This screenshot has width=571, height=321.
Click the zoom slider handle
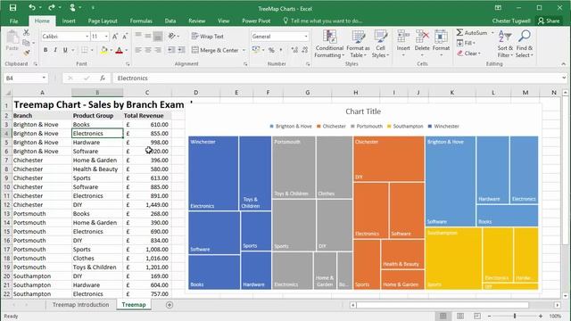(515, 316)
